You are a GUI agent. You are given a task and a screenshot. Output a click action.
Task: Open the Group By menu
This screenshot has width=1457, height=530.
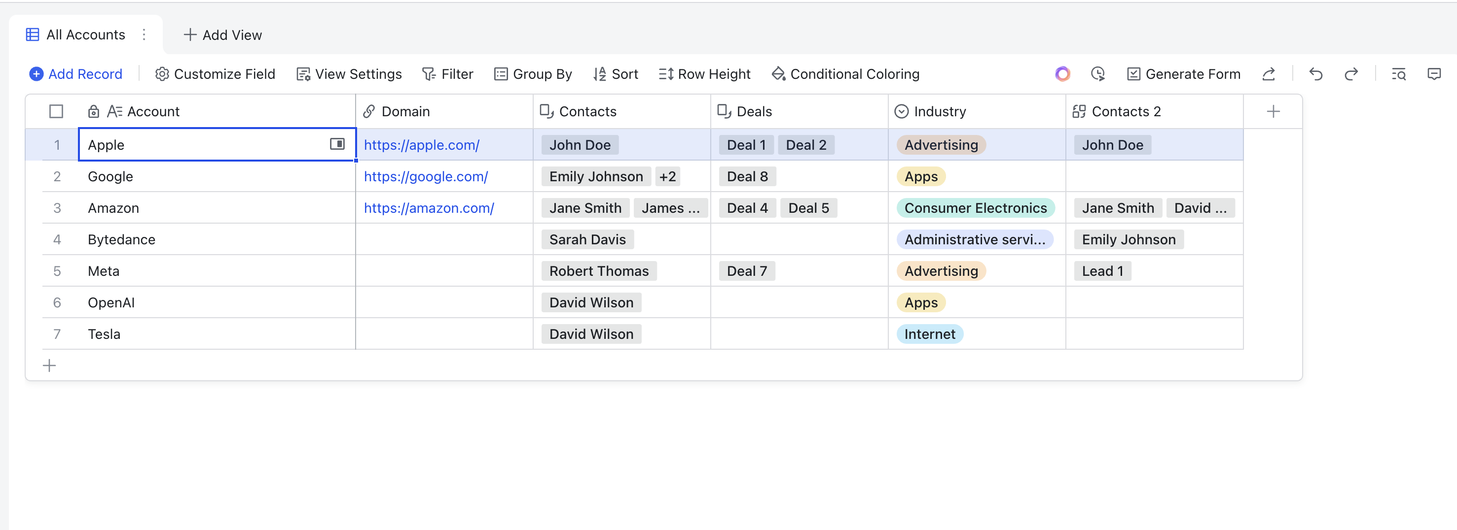pyautogui.click(x=533, y=74)
